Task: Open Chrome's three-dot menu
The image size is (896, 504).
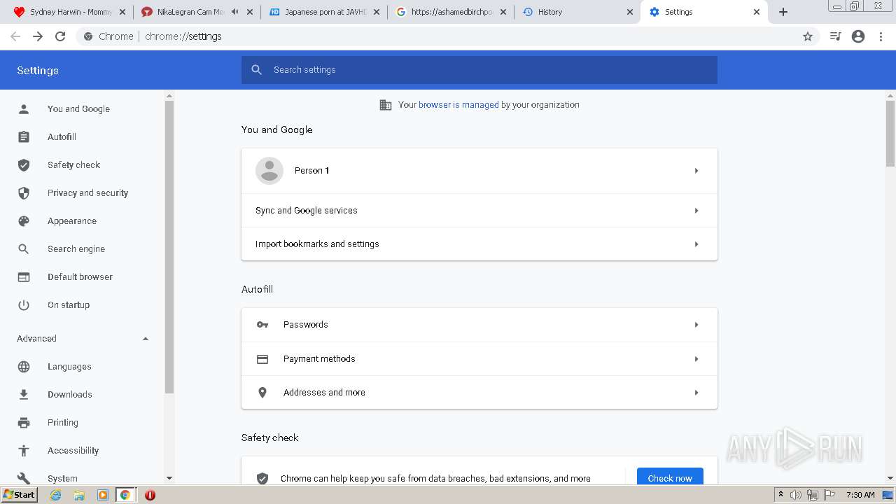Action: tap(881, 36)
